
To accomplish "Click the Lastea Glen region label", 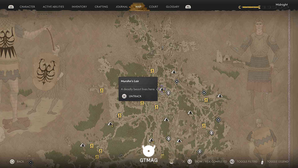I will (x=164, y=53).
